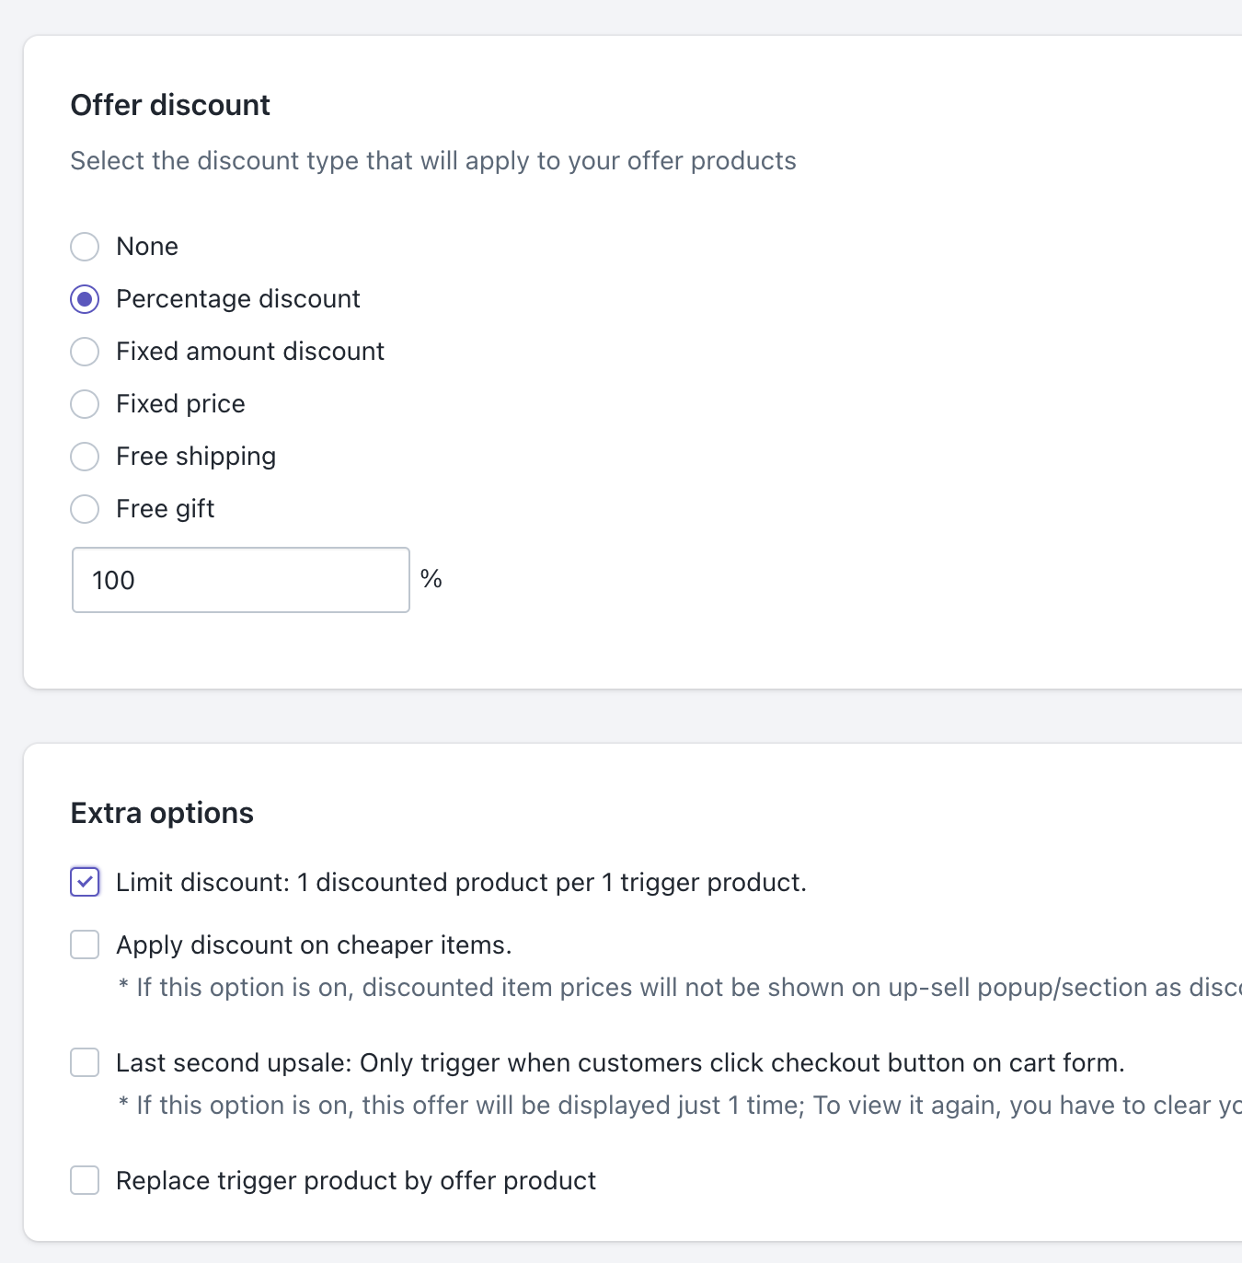Screen dimensions: 1242x1263
Task: Select the Free shipping radio button
Action: (x=85, y=457)
